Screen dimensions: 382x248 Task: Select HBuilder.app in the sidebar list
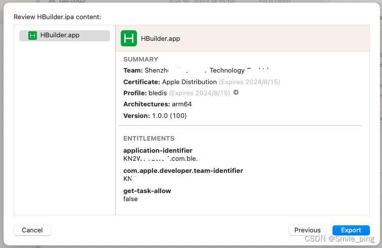click(65, 35)
